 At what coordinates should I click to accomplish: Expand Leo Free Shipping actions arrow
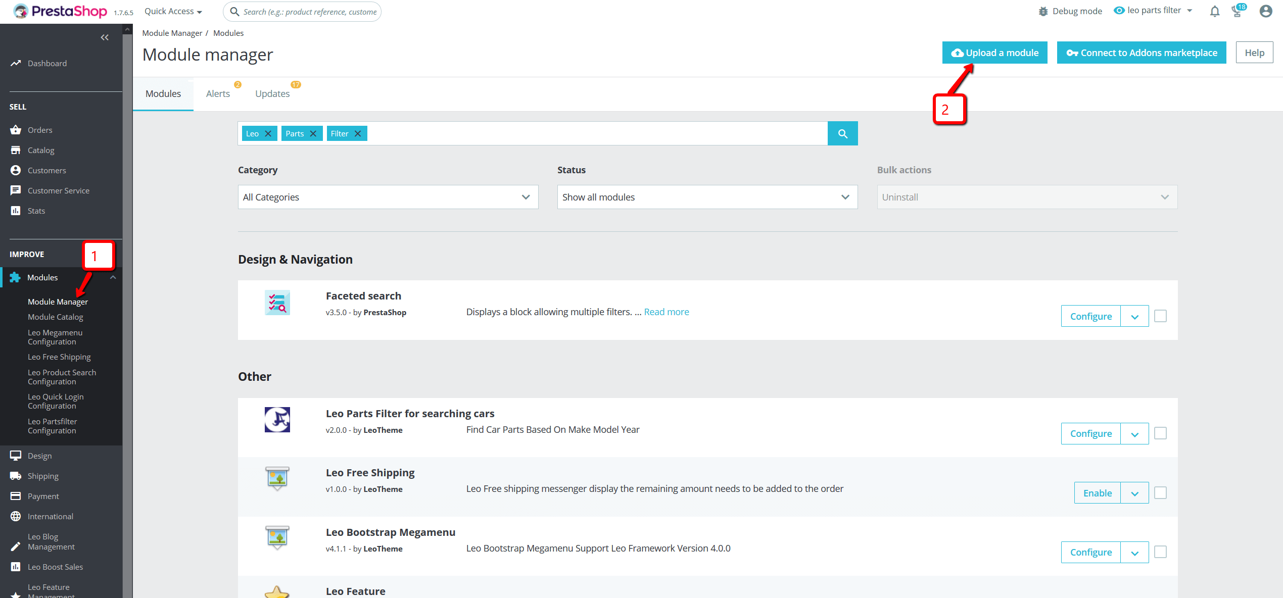[x=1135, y=493]
